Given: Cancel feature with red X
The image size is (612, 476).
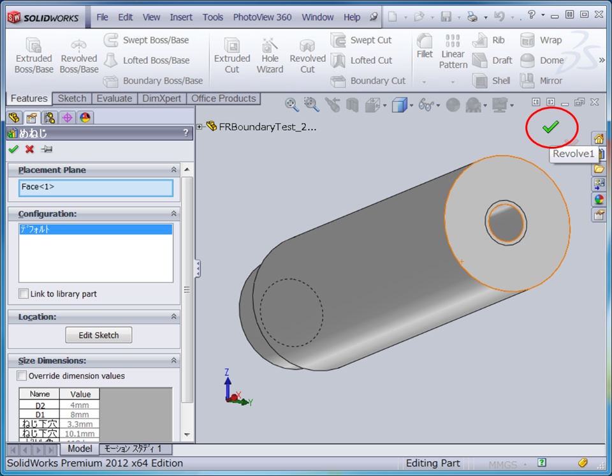Looking at the screenshot, I should pos(30,149).
